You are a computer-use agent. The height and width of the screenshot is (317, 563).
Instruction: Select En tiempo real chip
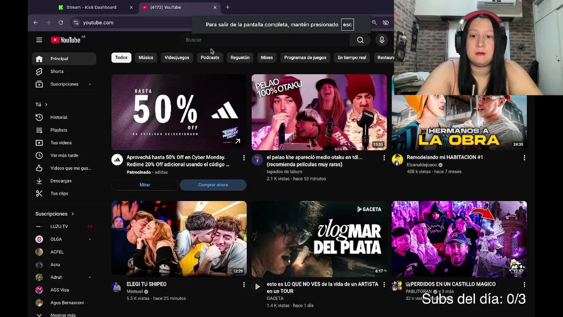[x=352, y=58]
